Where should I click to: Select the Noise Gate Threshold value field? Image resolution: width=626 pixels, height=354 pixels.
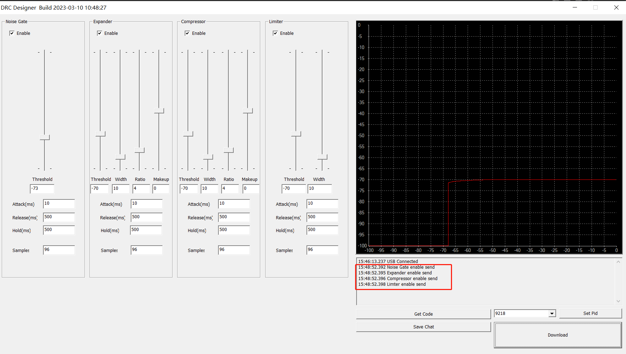click(x=42, y=189)
